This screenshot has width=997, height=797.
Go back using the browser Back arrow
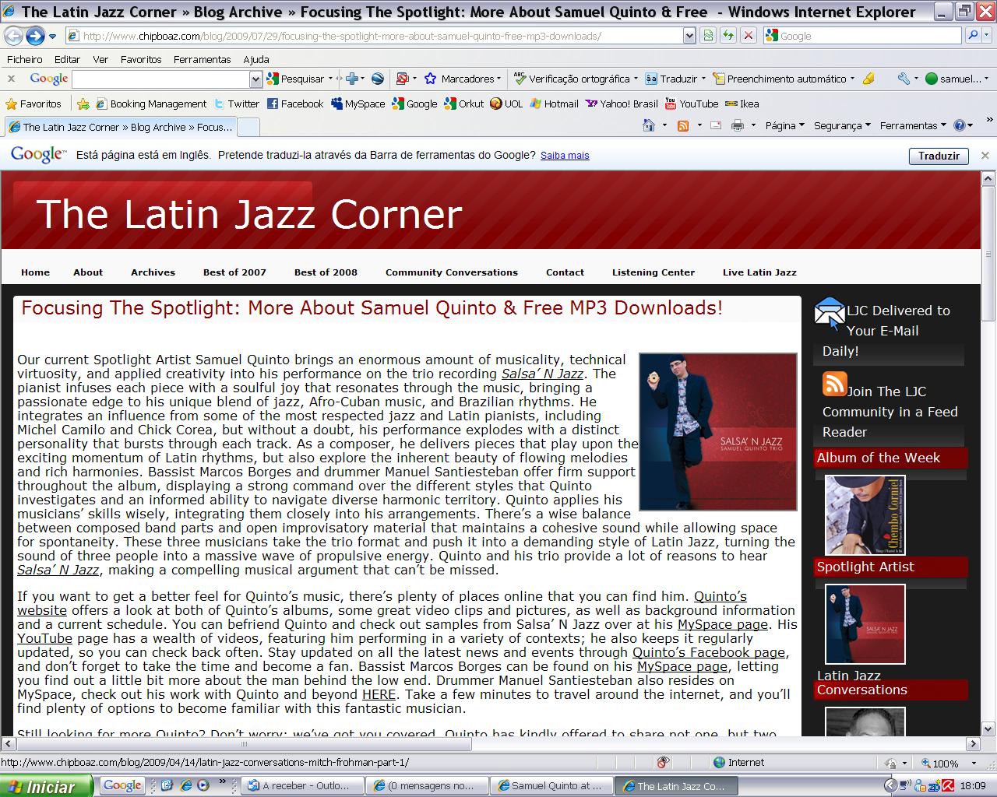(x=13, y=36)
